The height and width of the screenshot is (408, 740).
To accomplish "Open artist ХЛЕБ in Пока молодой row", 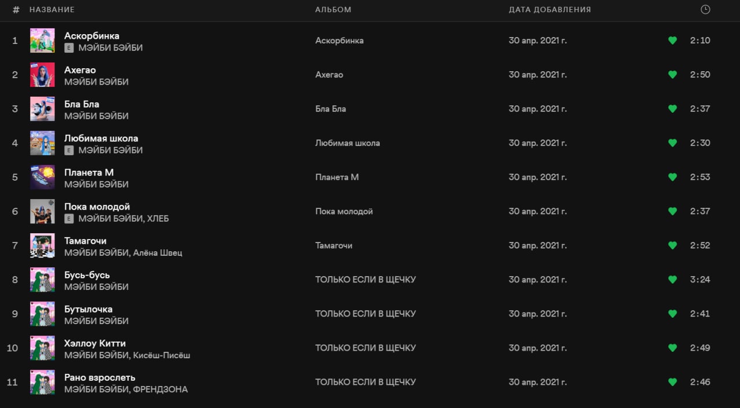I will pyautogui.click(x=158, y=219).
